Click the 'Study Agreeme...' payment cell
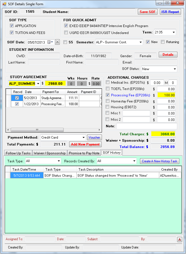Image resolution: width=186 pixels, height=254 pixels. (x=52, y=98)
